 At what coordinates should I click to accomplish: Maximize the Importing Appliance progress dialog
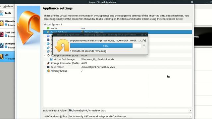[142, 35]
